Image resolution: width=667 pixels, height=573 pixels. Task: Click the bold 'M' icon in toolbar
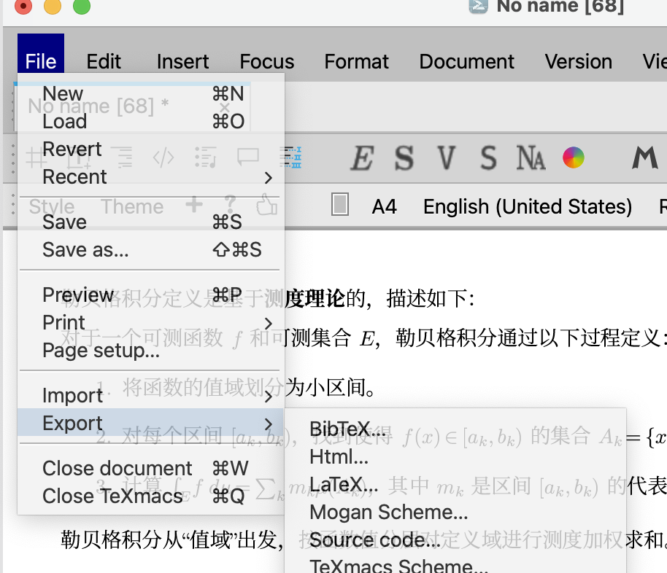click(645, 157)
